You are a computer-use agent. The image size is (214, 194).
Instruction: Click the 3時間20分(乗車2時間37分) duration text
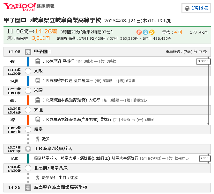point(86,32)
